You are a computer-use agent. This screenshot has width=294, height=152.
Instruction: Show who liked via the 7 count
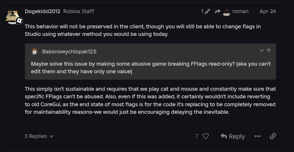[196, 136]
